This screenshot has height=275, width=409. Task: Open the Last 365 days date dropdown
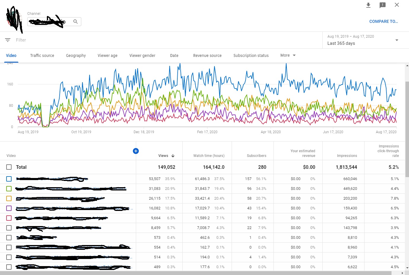(x=397, y=40)
